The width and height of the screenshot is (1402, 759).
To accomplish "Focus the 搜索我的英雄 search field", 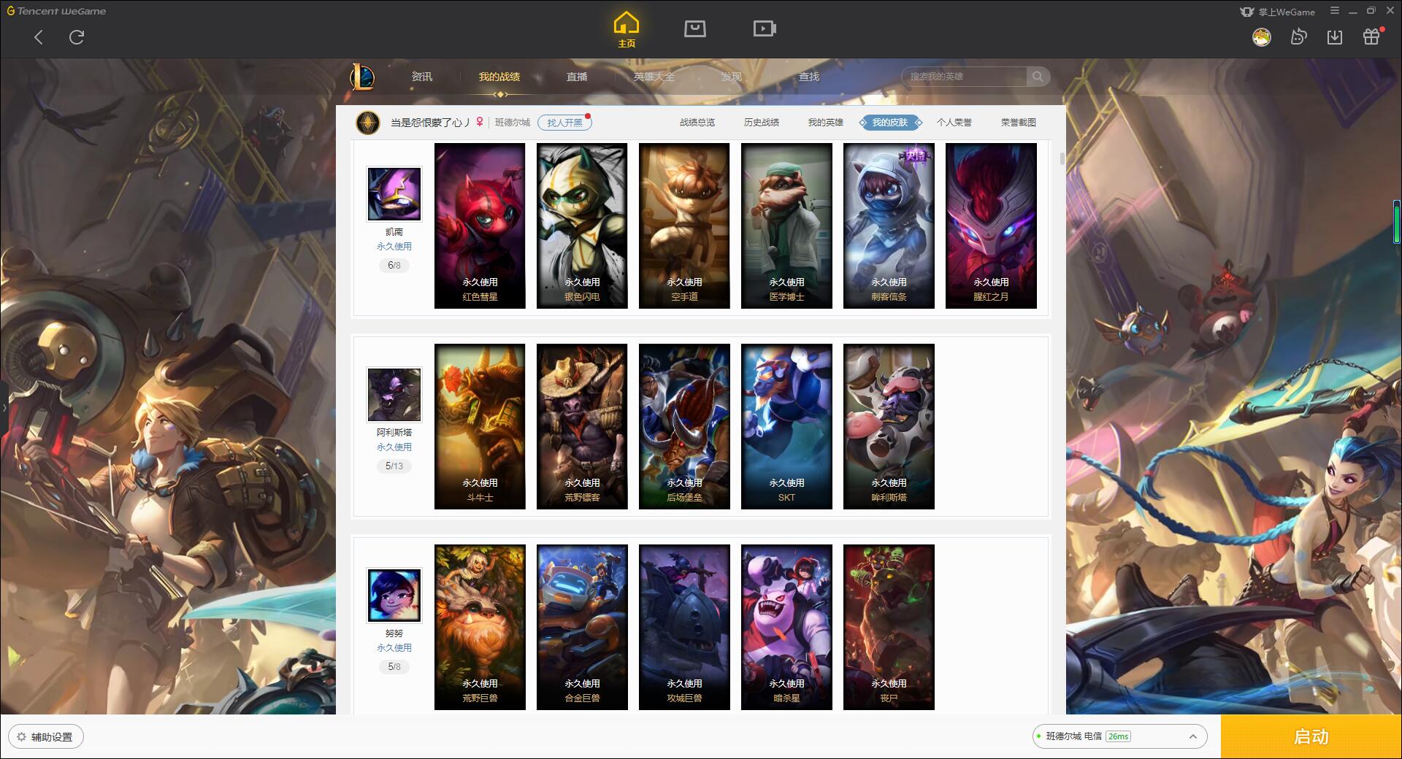I will pyautogui.click(x=965, y=77).
